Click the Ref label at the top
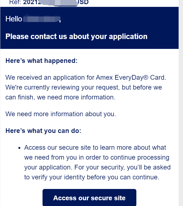This screenshot has width=183, height=206. point(15,2)
